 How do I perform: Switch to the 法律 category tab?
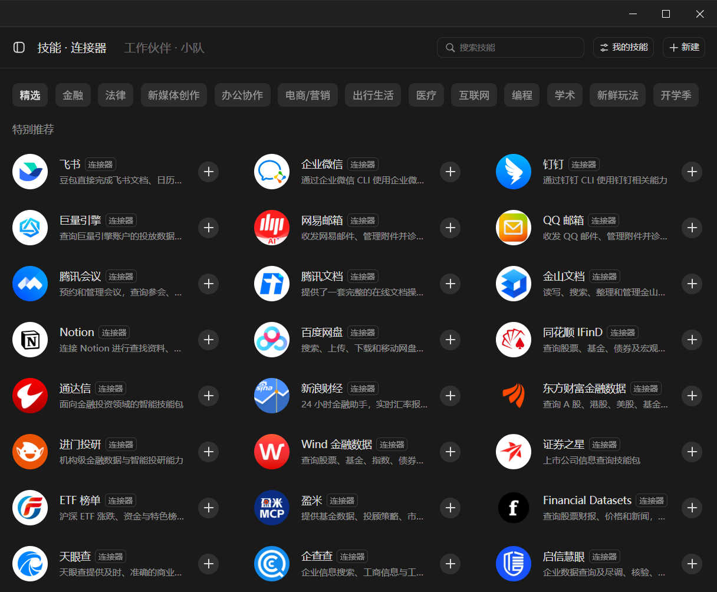(x=116, y=95)
